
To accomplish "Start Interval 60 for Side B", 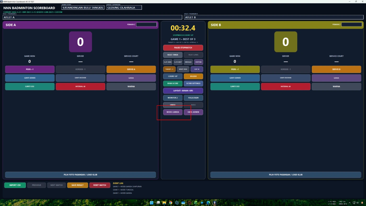I will click(286, 86).
